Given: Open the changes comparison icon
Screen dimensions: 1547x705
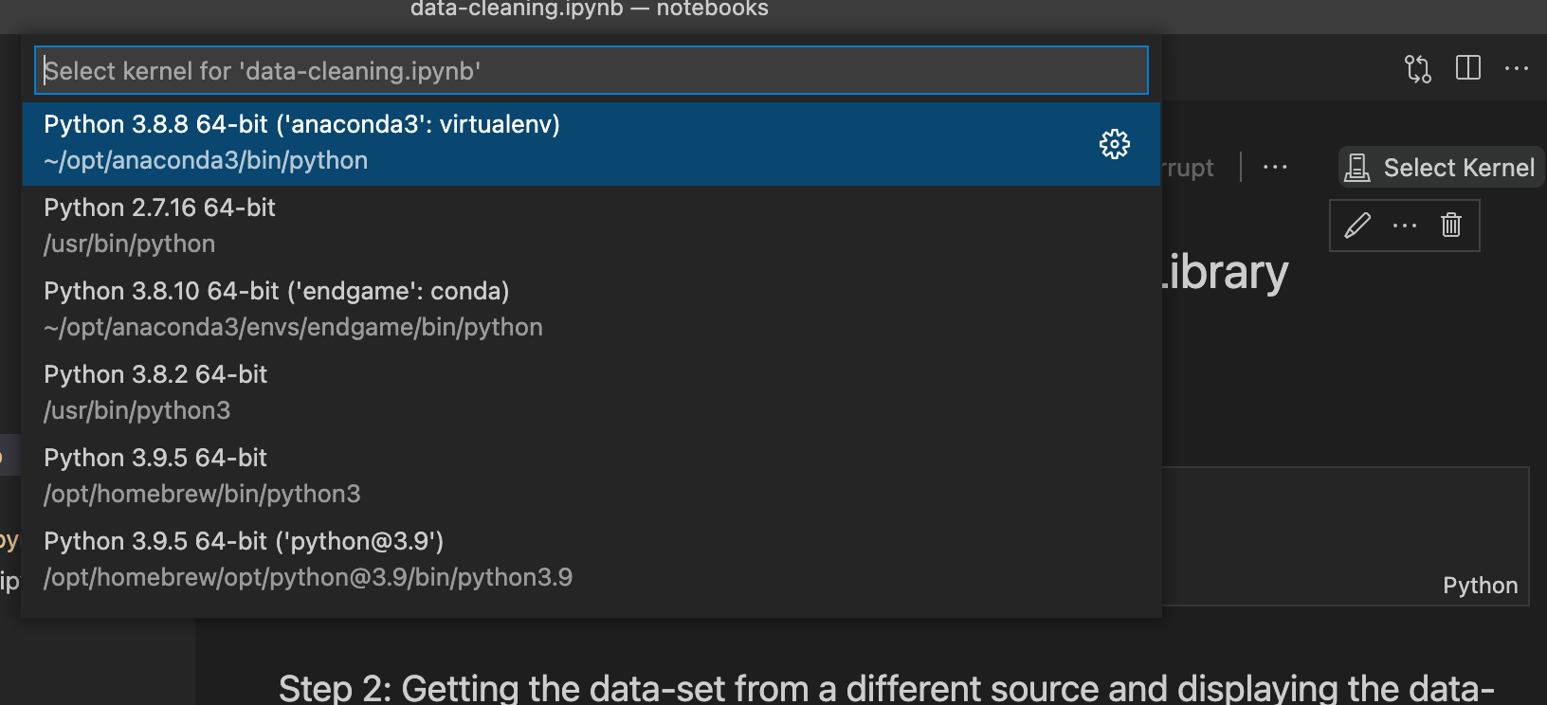Looking at the screenshot, I should (1417, 67).
